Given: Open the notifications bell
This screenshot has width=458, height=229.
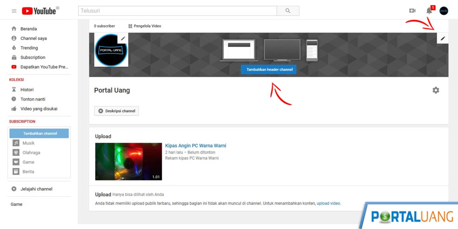Looking at the screenshot, I should (x=429, y=11).
